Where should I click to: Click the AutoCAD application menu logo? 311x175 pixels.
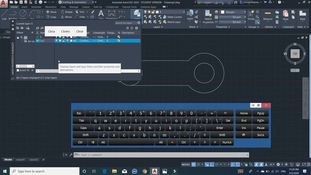[x=3, y=3]
